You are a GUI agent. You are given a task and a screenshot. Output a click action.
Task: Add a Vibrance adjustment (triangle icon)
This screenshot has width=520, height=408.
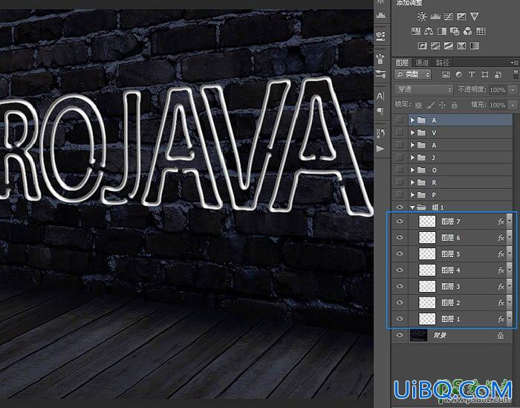[475, 16]
